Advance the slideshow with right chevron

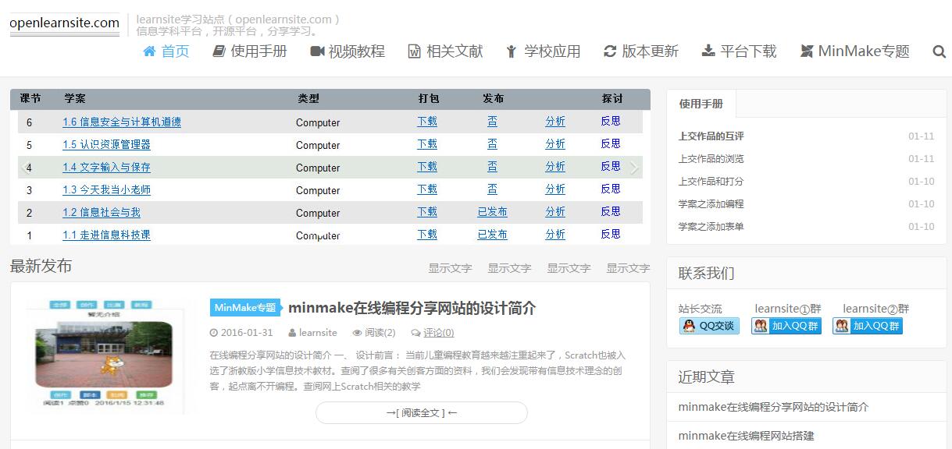pos(634,168)
